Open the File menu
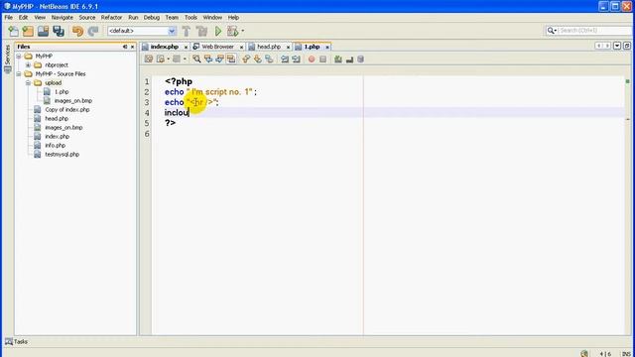The height and width of the screenshot is (357, 635). click(9, 18)
